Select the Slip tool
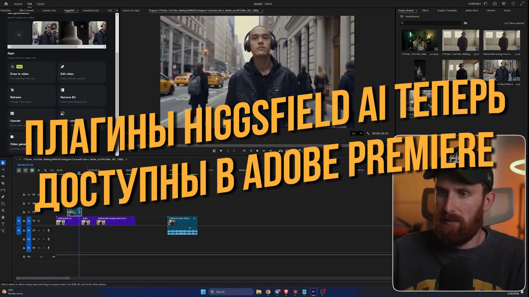529x297 pixels. [x=3, y=190]
